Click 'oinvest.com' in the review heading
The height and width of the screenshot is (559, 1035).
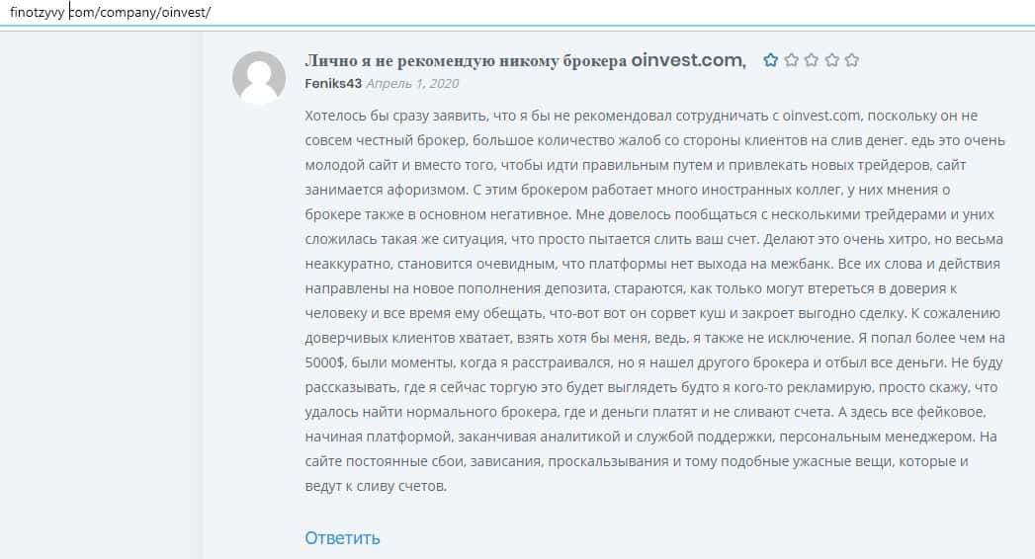688,60
